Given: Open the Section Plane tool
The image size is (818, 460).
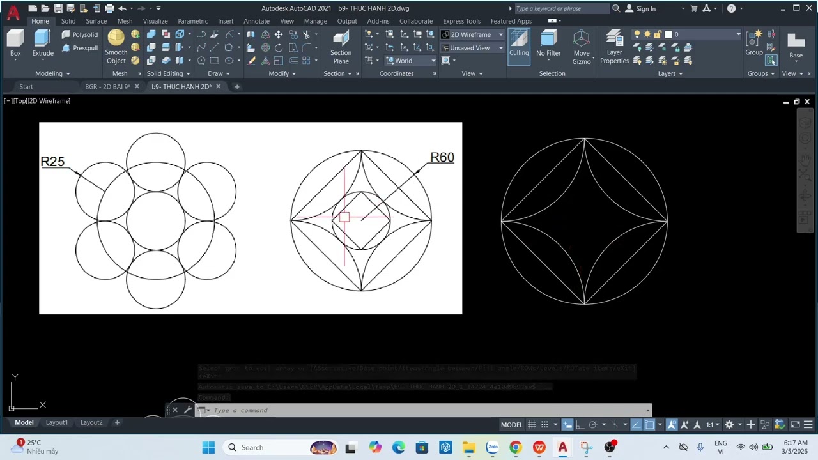Looking at the screenshot, I should (x=341, y=47).
